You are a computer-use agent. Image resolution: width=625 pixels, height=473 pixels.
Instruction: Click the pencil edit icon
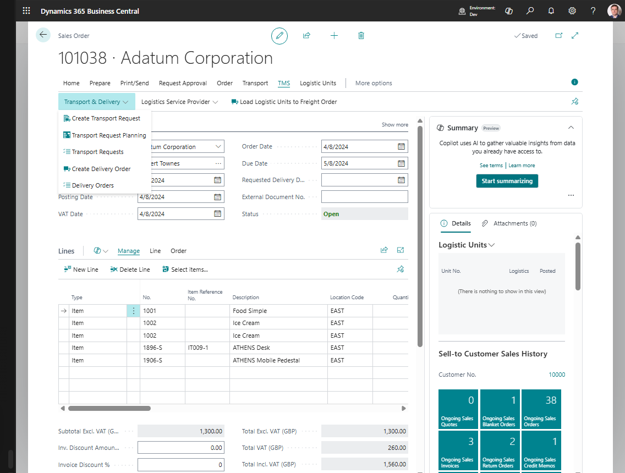click(279, 36)
